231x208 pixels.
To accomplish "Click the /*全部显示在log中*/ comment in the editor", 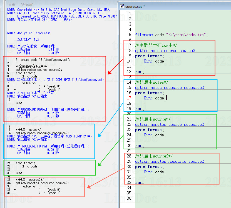I will point(156,45).
